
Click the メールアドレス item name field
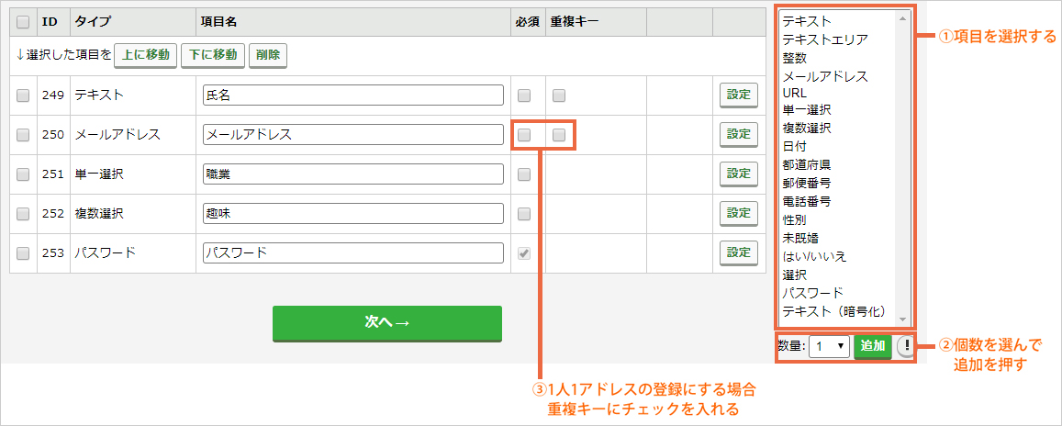352,135
